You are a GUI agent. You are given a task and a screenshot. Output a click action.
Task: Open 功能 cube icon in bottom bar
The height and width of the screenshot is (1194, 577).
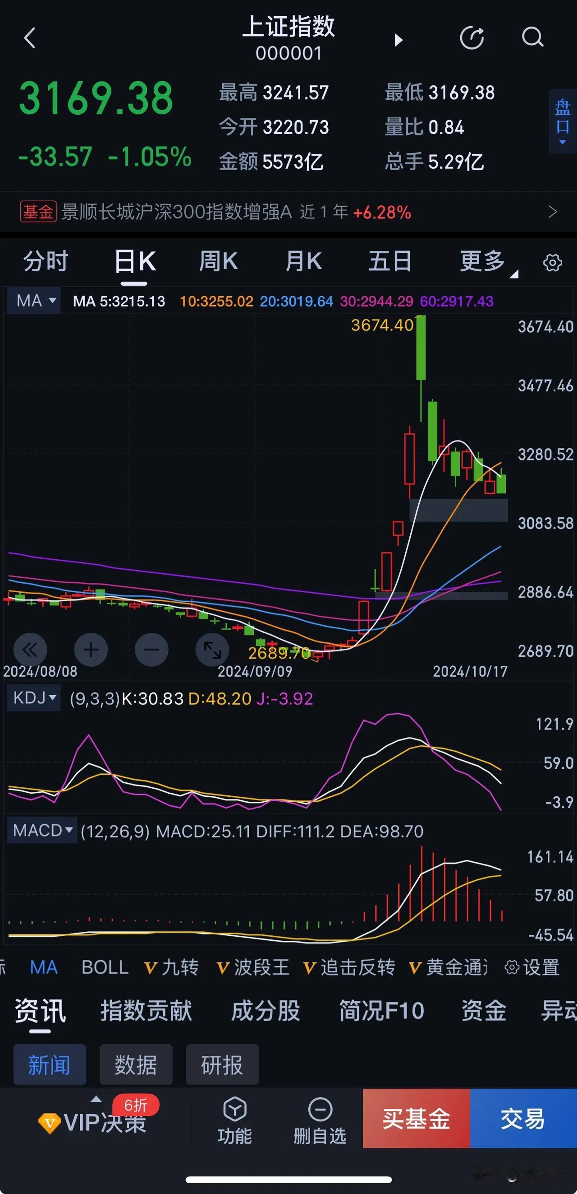[234, 1110]
